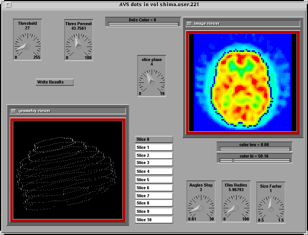Viewport: 308px width, 235px height.
Task: Select Slice 4 in the list
Action: 154,172
